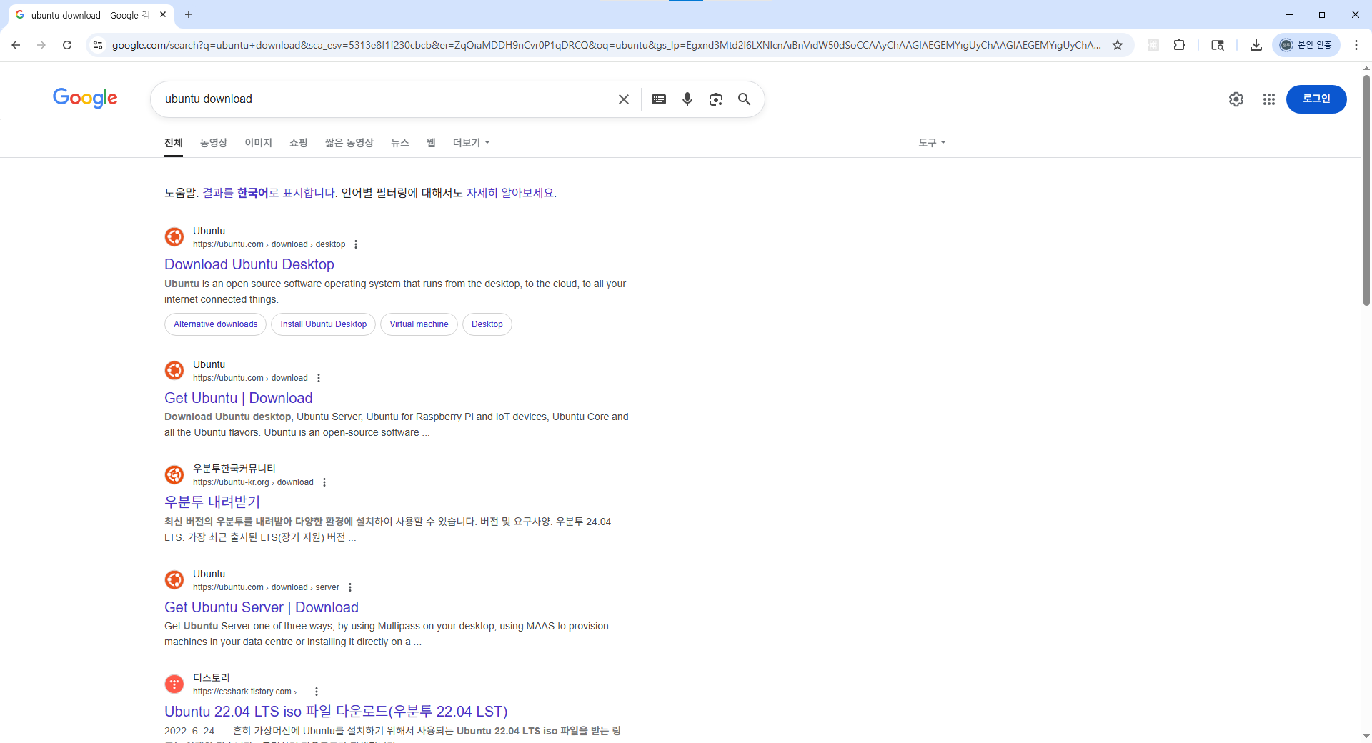Close the ubuntu download tab
Viewport: 1372px width, 743px height.
point(163,14)
